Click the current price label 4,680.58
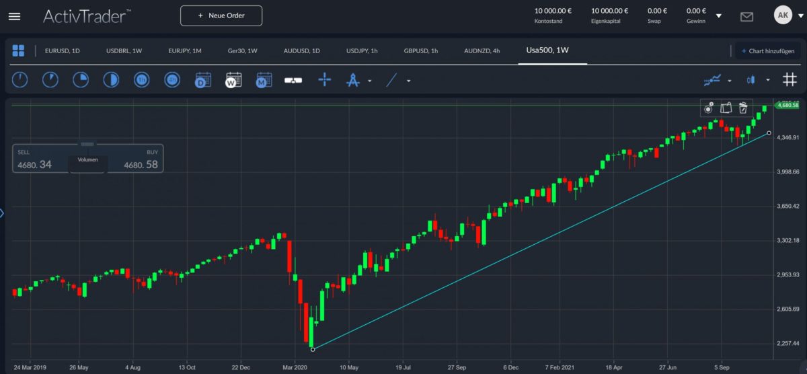 pos(787,105)
